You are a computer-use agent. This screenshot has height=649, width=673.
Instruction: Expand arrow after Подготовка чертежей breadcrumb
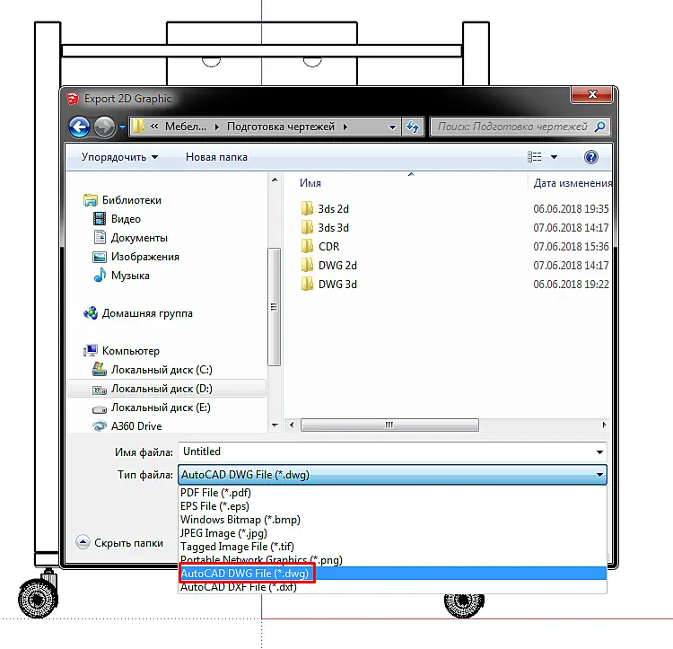point(345,127)
